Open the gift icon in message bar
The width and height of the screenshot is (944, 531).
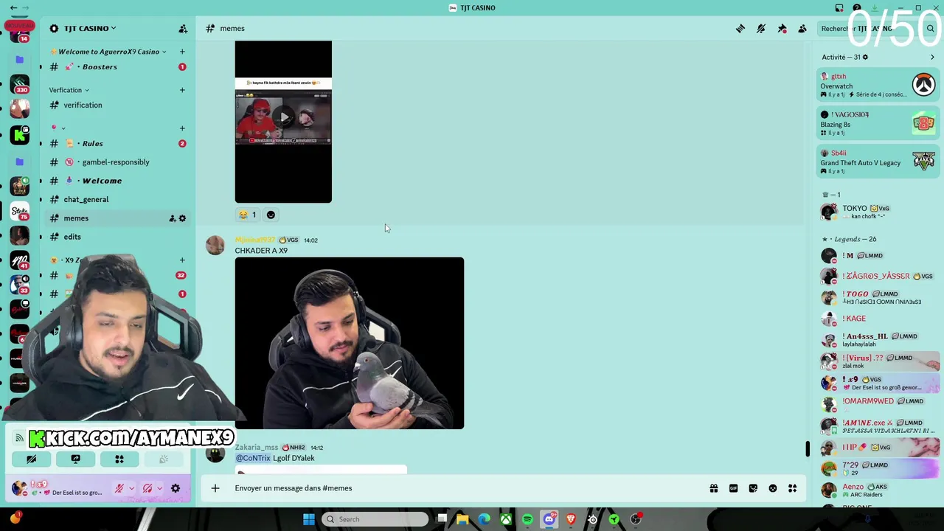pyautogui.click(x=714, y=488)
